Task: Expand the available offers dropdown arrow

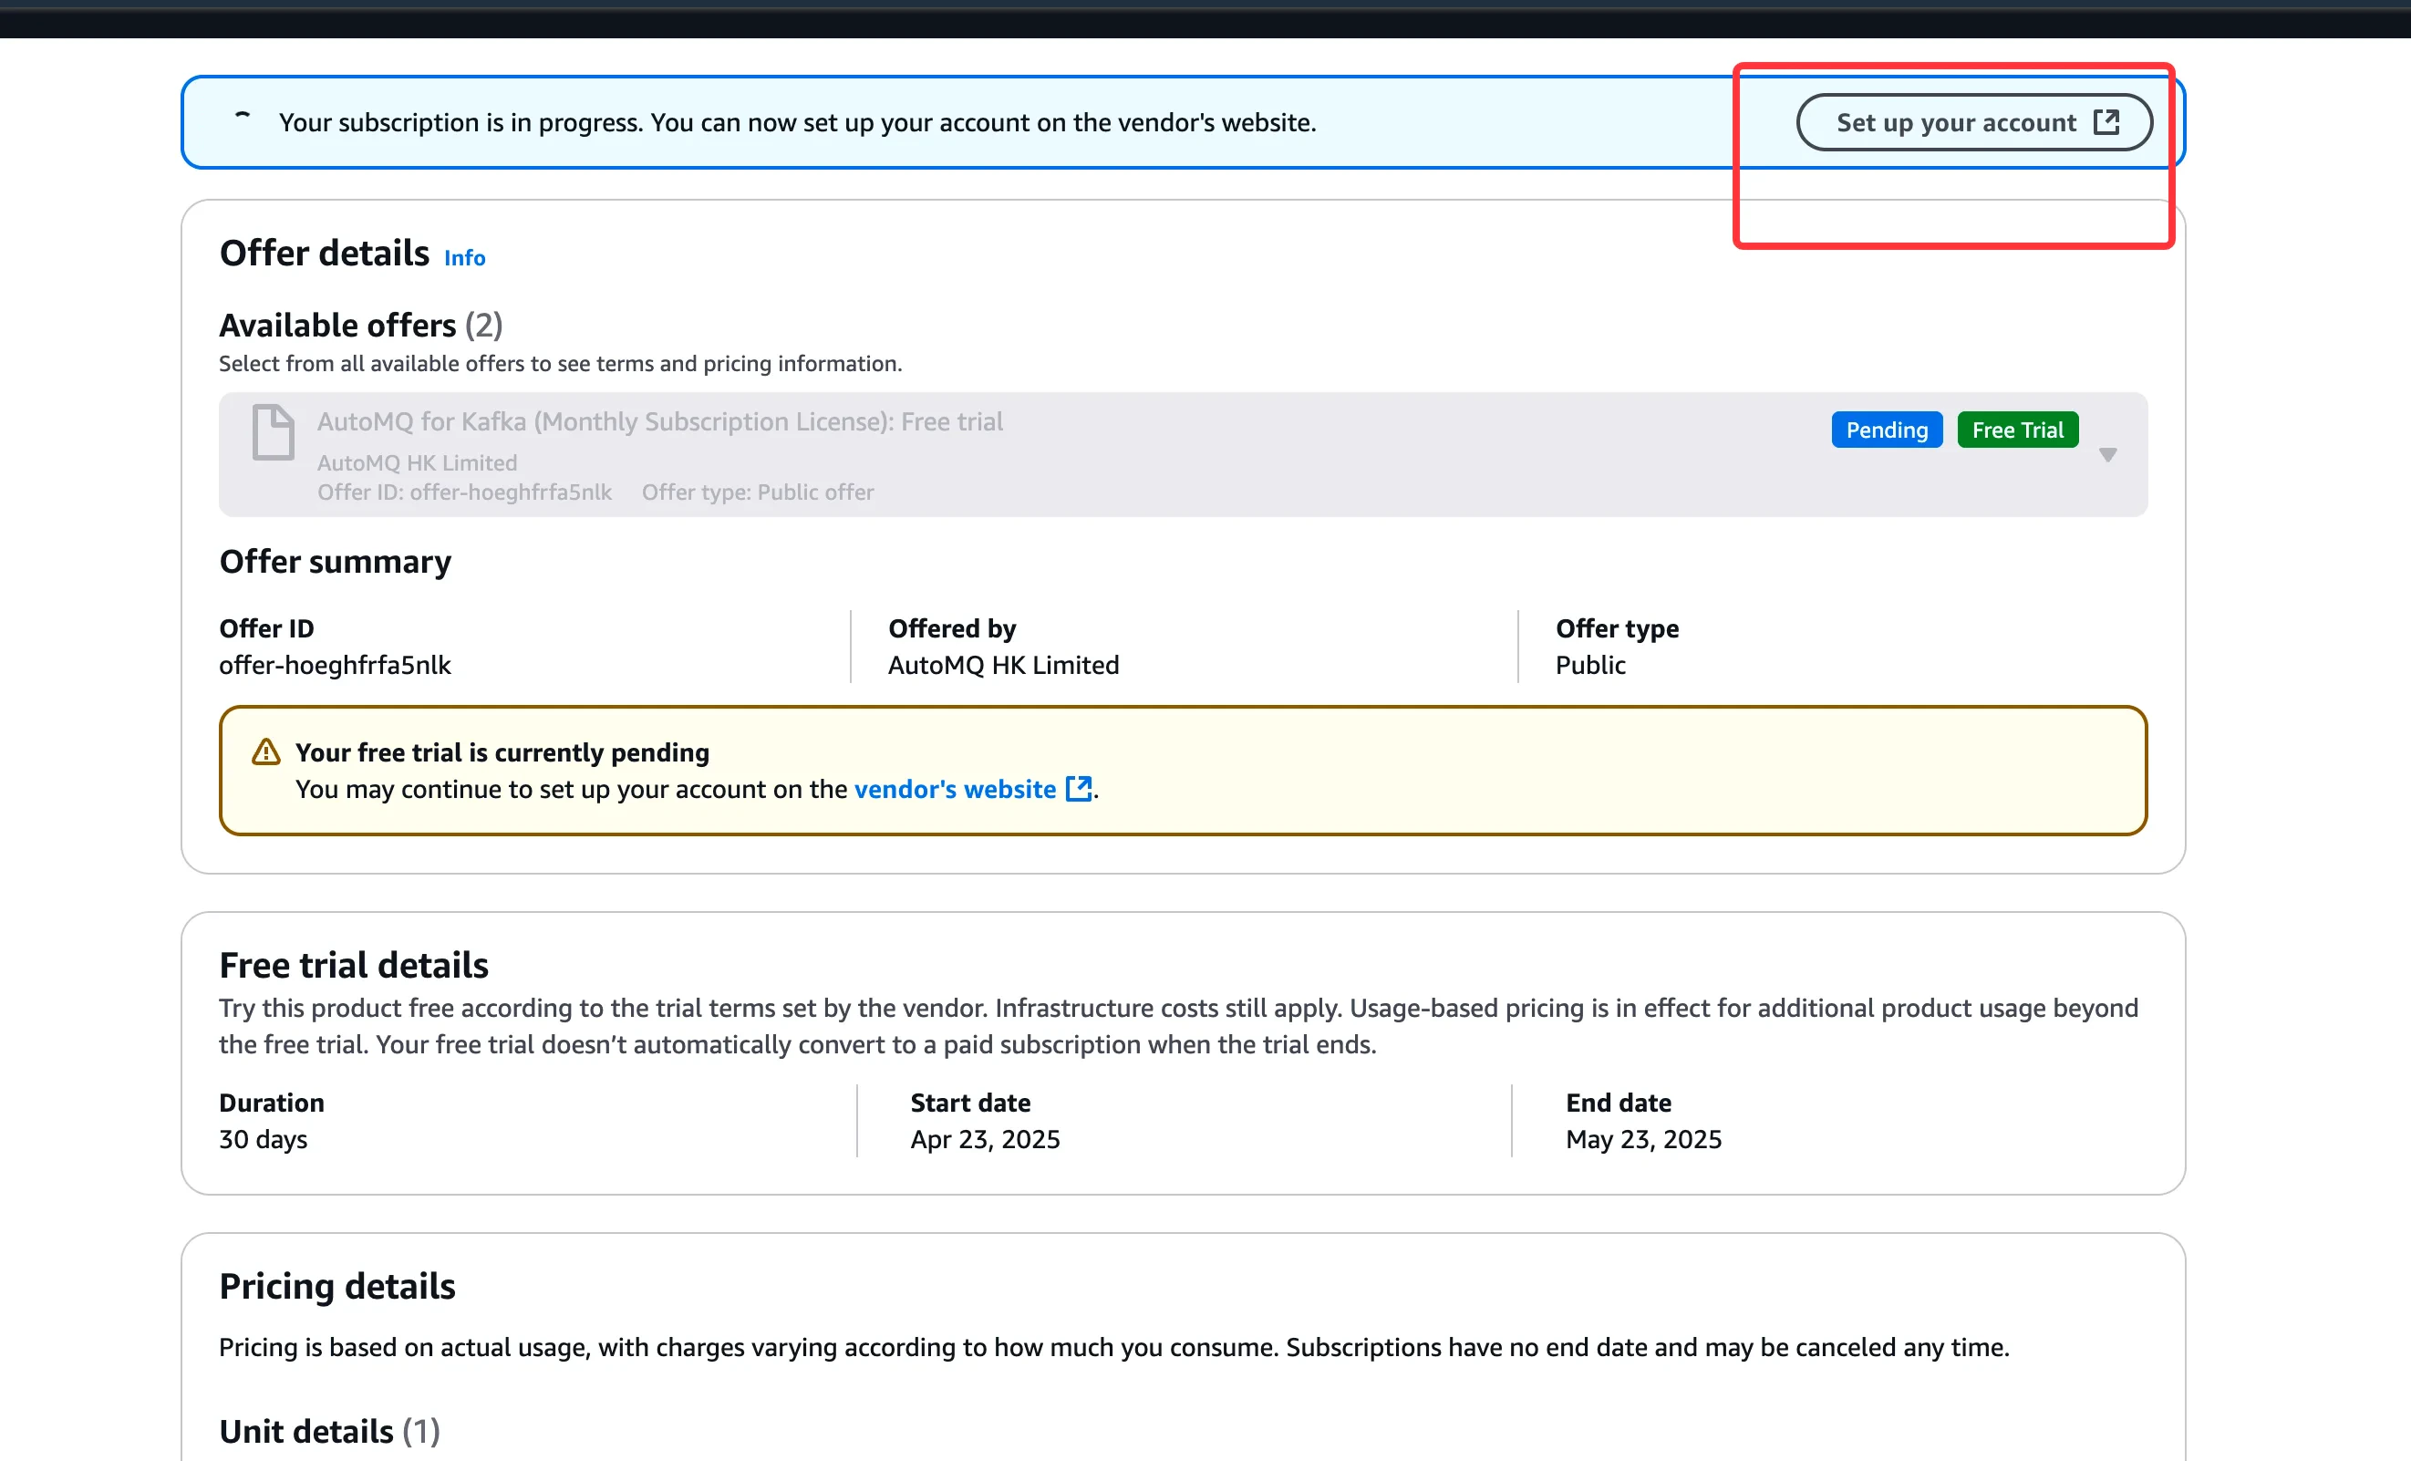Action: [2107, 455]
